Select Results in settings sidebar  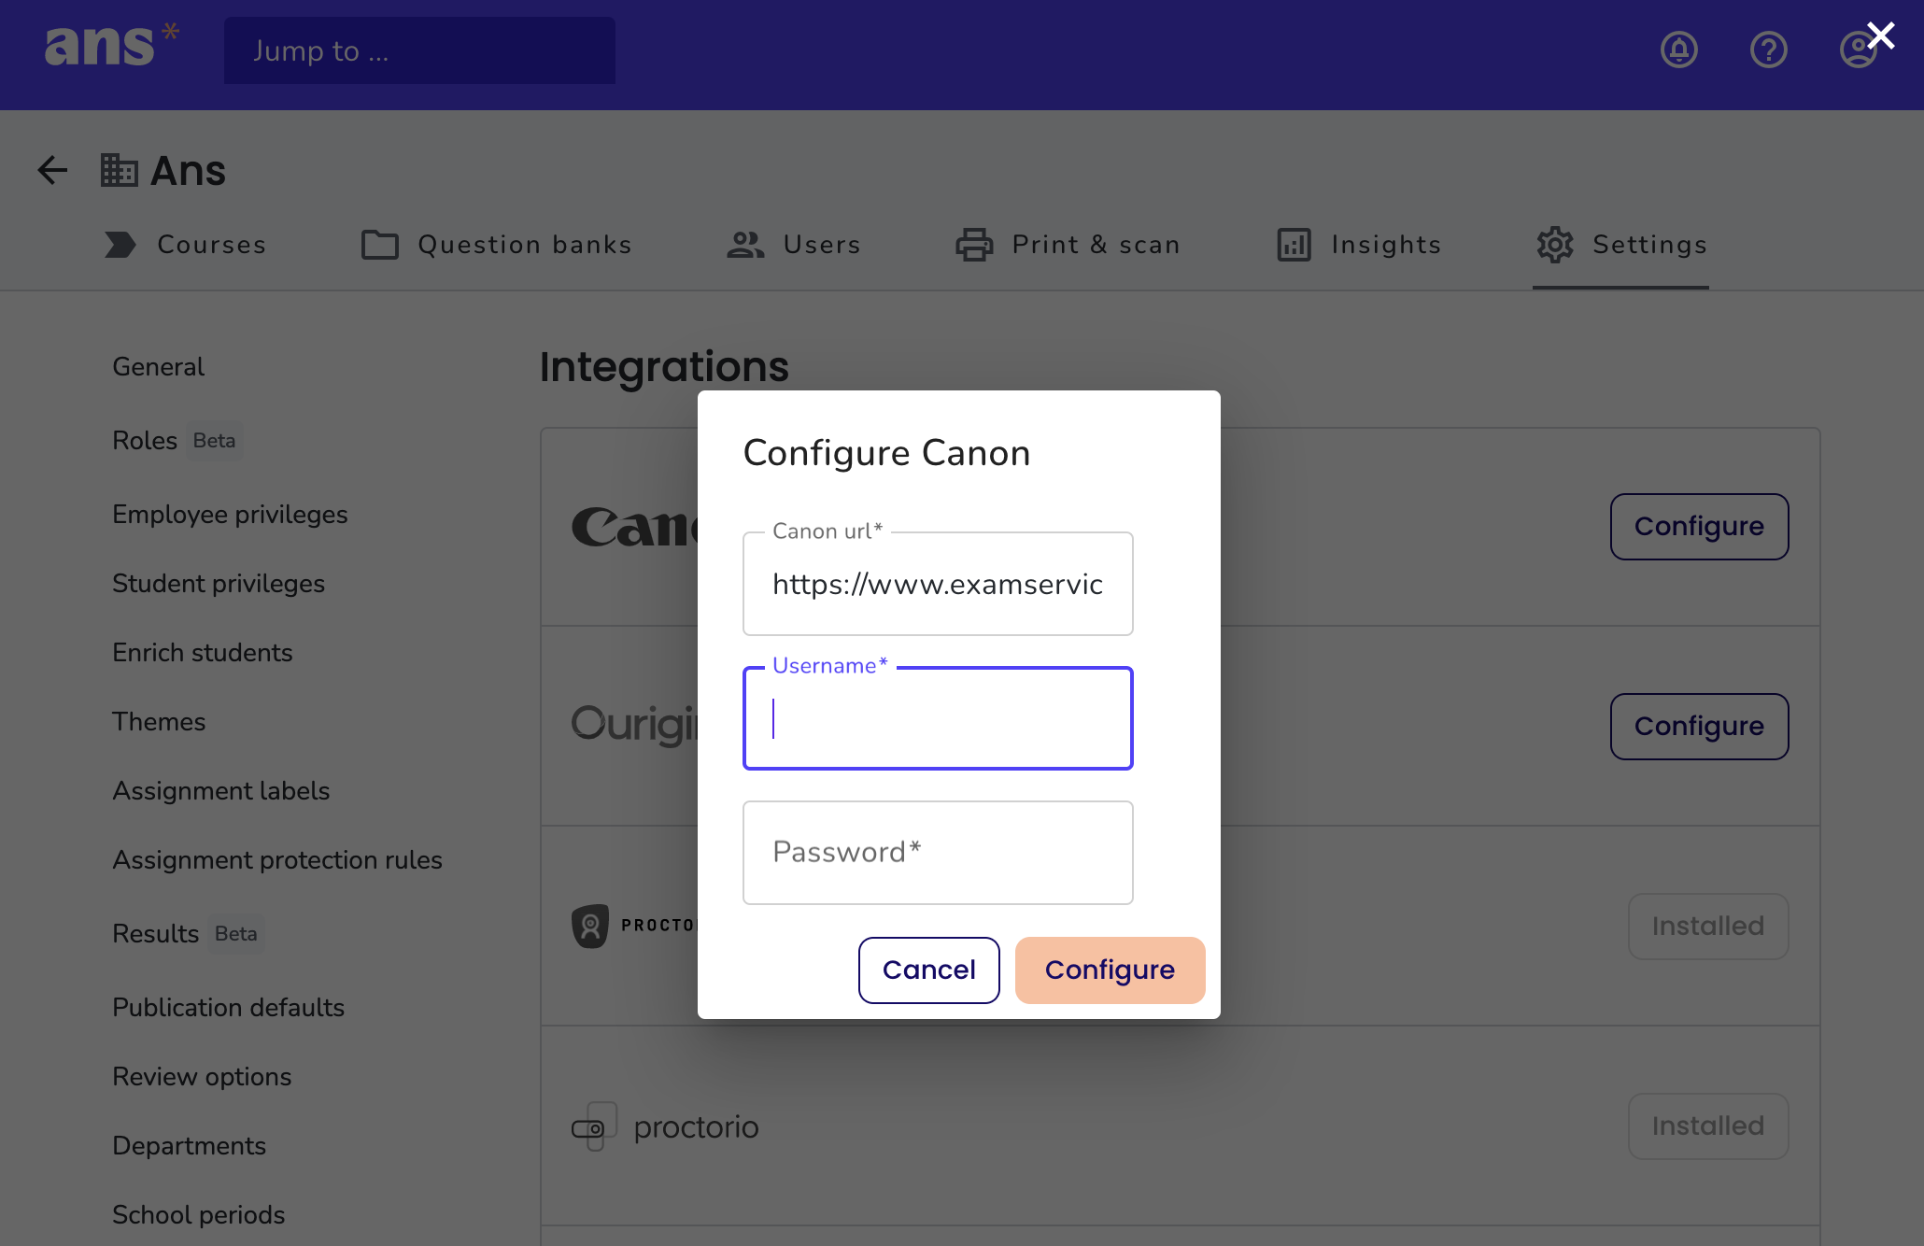(x=156, y=934)
